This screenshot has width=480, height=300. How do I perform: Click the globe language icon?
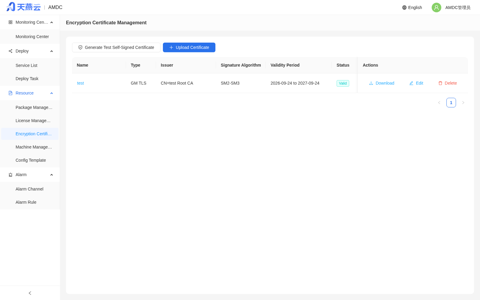click(404, 7)
